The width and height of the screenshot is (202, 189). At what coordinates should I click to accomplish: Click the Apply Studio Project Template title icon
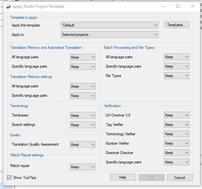tap(8, 6)
